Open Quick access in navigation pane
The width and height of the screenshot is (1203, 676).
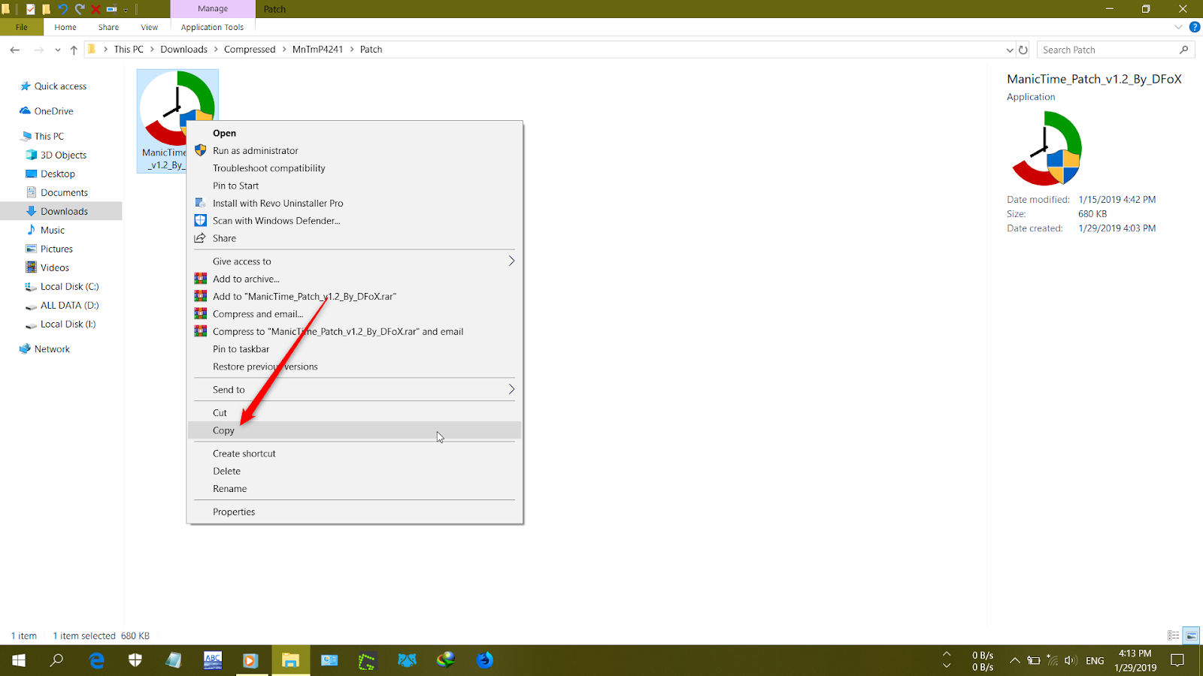pos(60,86)
